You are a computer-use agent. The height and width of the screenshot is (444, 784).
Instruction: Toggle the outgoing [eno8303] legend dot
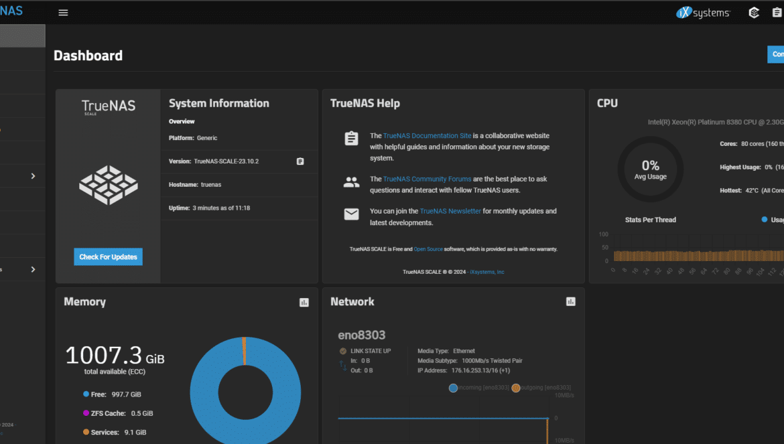pyautogui.click(x=515, y=388)
